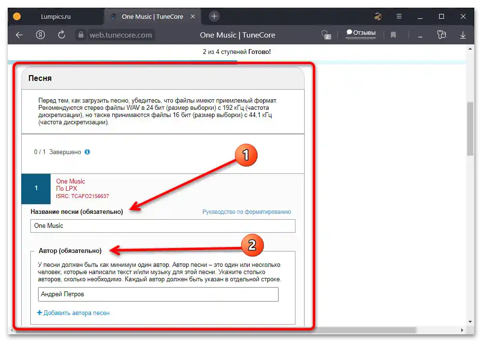Click the 2 из 4 ступеней progress bar
Screen dimensions: 482x342
coord(237,62)
